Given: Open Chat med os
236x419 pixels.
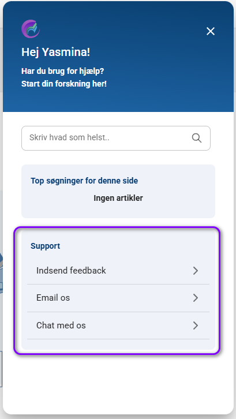Looking at the screenshot, I should pyautogui.click(x=118, y=326).
